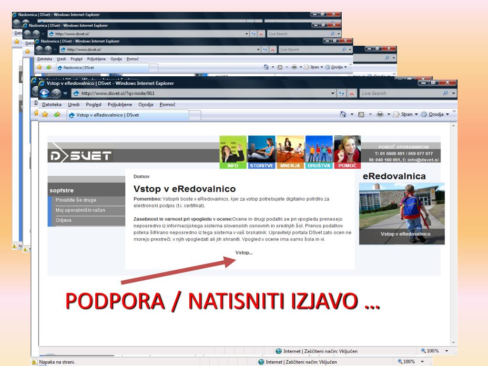Open recent pages dropdown beside forward button
The height and width of the screenshot is (366, 488).
click(x=65, y=93)
